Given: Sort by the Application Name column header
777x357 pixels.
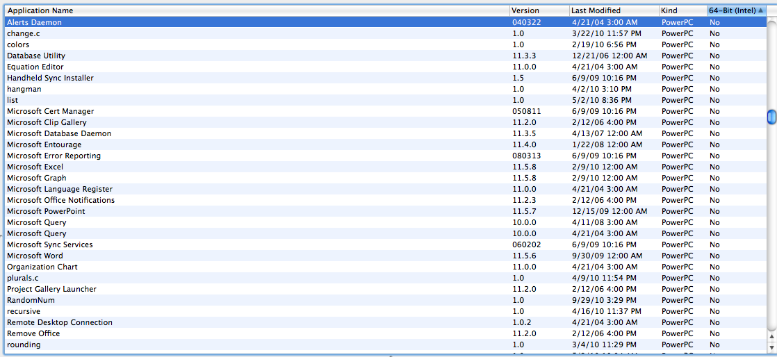Looking at the screenshot, I should coord(257,10).
